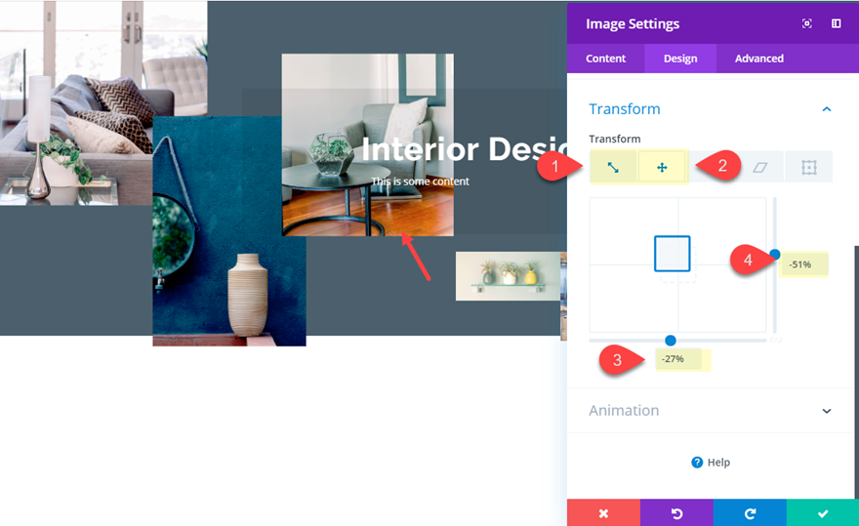Collapse the Transform section chevron
859x526 pixels.
pos(827,109)
